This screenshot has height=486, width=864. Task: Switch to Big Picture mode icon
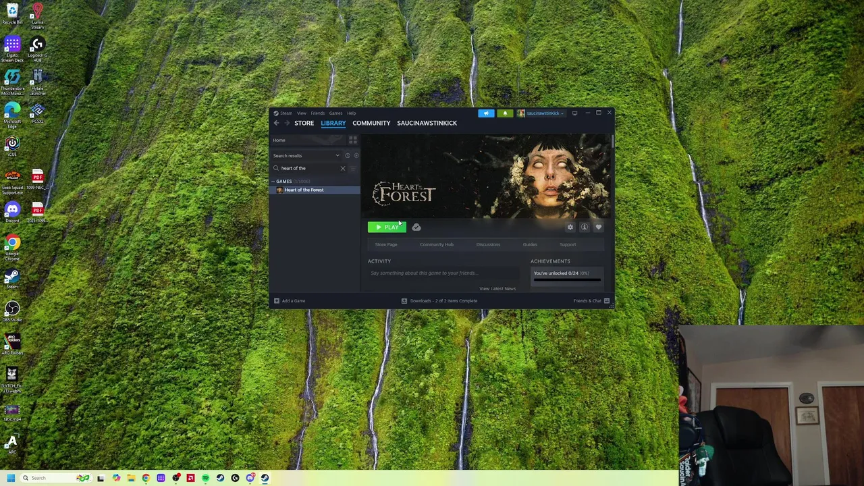coord(574,113)
